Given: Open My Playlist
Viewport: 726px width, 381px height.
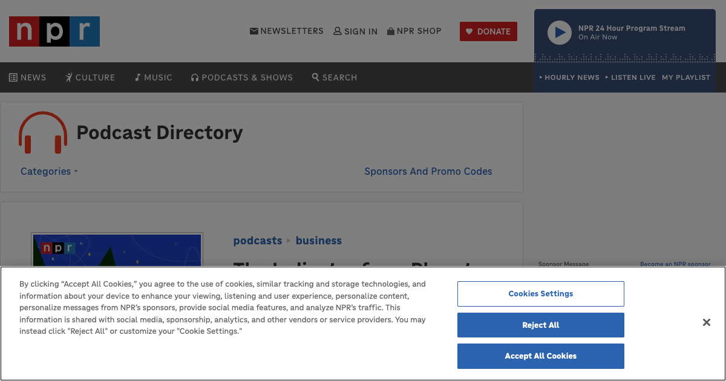Looking at the screenshot, I should click(686, 77).
